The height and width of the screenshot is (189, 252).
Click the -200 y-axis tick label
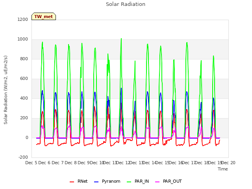pyautogui.click(x=23, y=157)
